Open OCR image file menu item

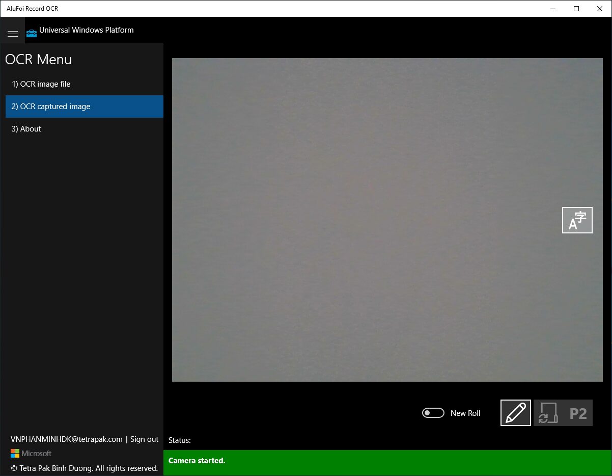85,84
